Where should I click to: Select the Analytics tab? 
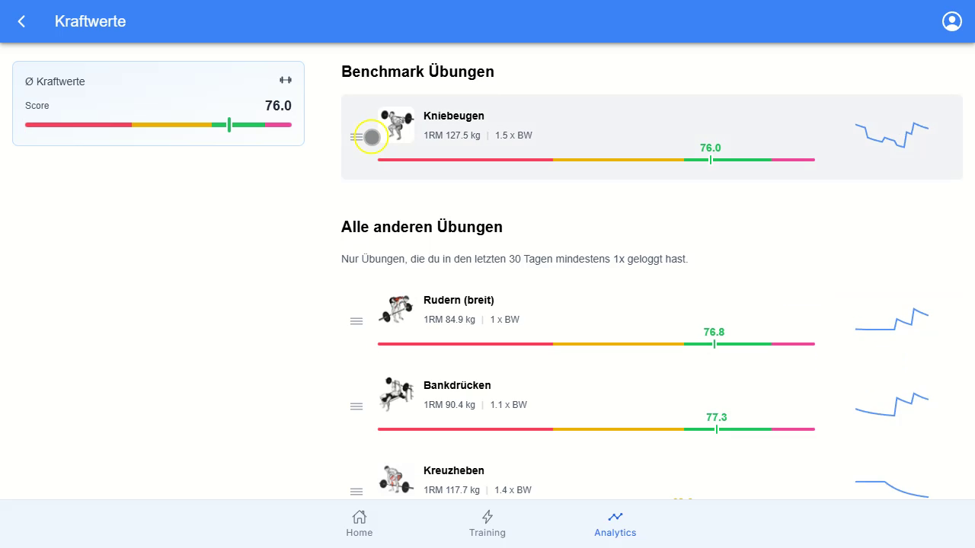[615, 524]
